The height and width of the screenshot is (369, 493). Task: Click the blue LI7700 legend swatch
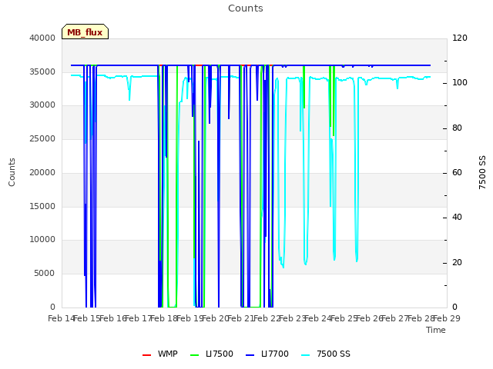tap(250, 355)
